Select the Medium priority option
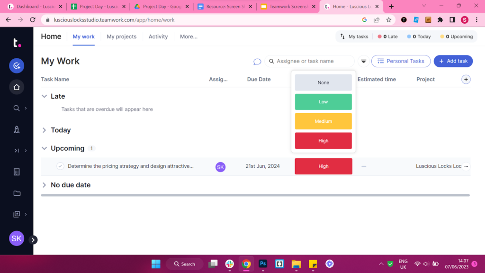This screenshot has width=485, height=273. 323,121
